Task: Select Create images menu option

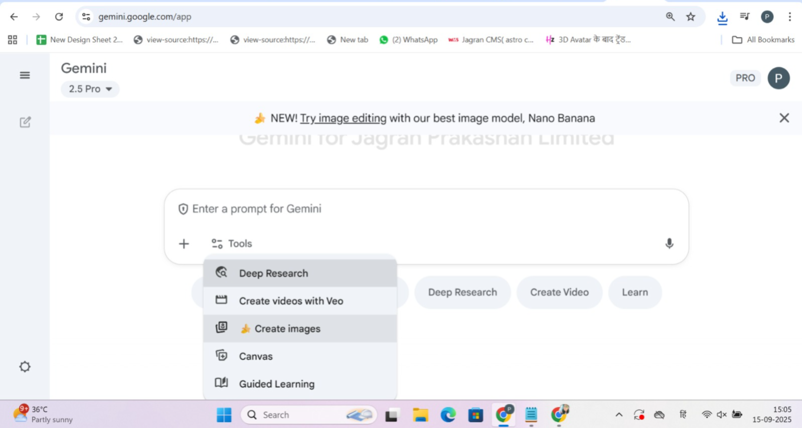Action: pyautogui.click(x=287, y=329)
